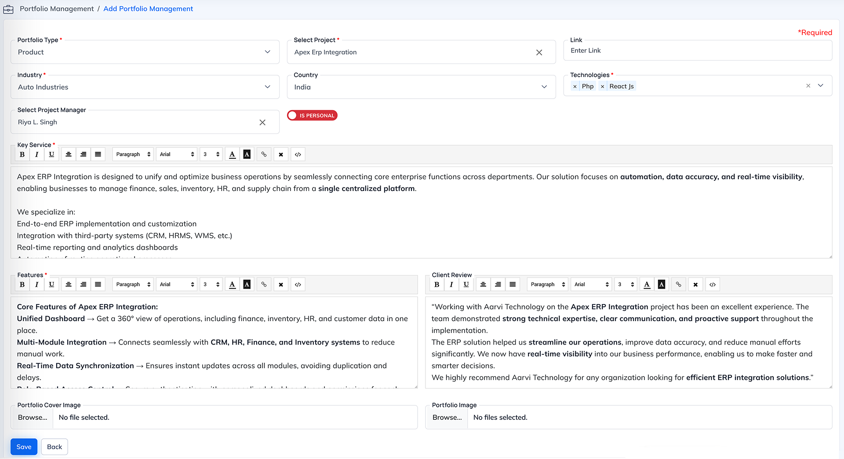
Task: Expand the Industry dropdown
Action: click(145, 87)
